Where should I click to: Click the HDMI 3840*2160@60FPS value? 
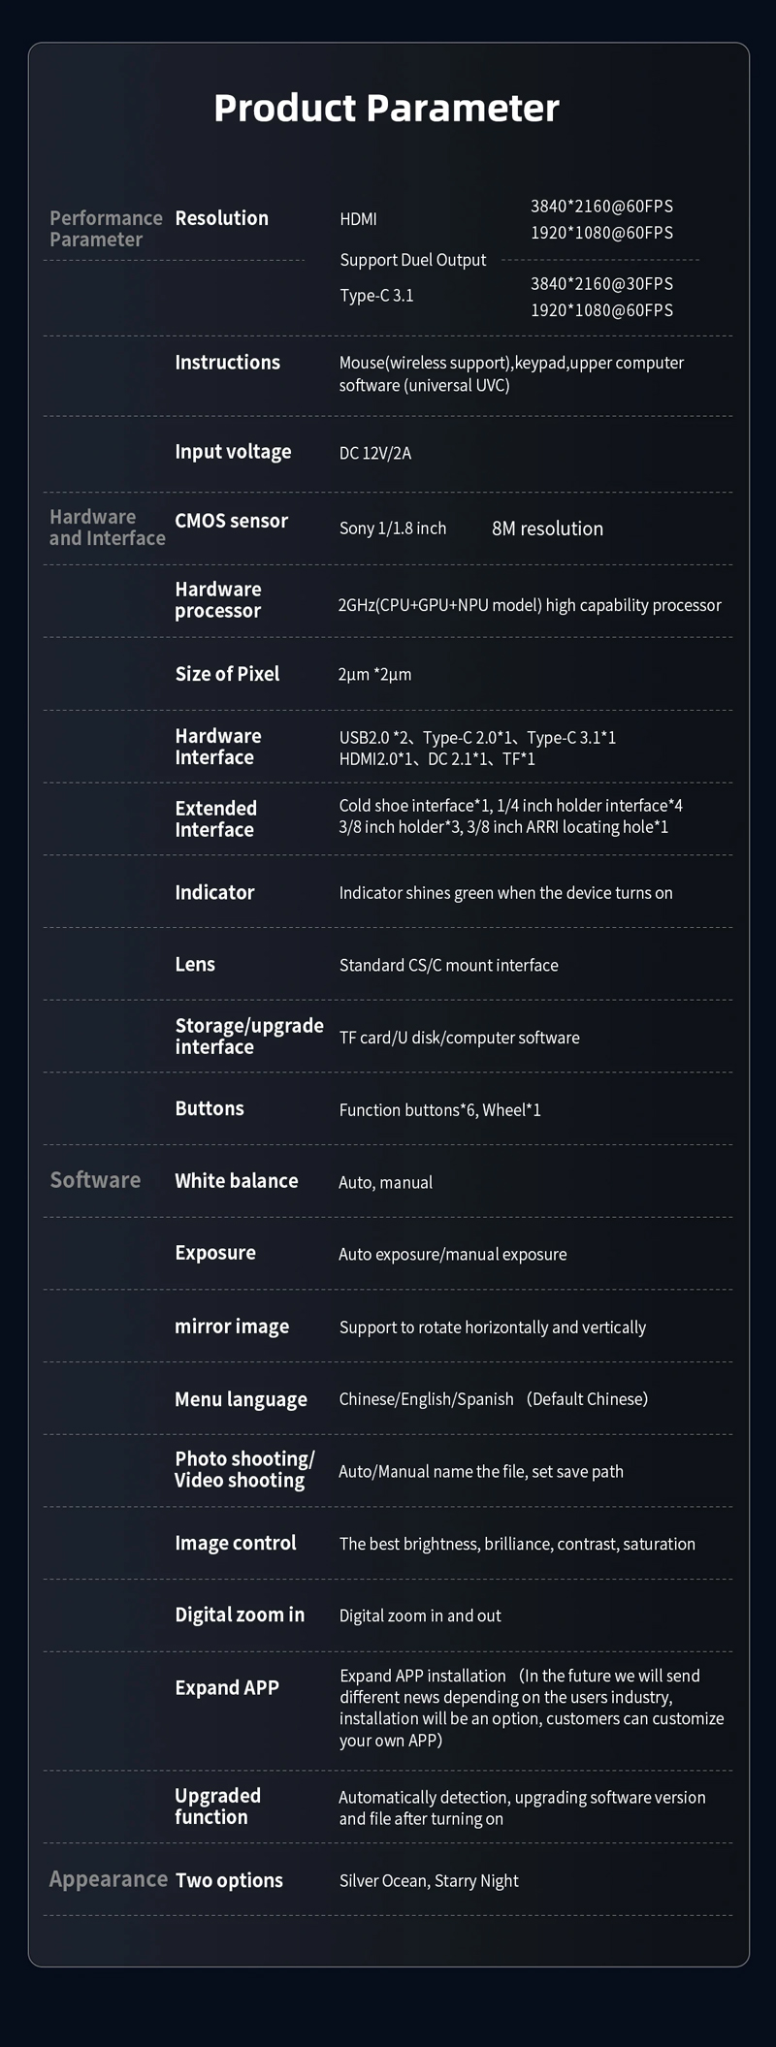tap(601, 207)
